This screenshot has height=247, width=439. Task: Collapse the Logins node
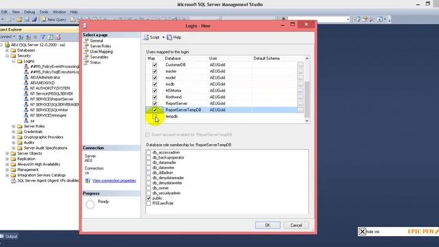[x=14, y=61]
